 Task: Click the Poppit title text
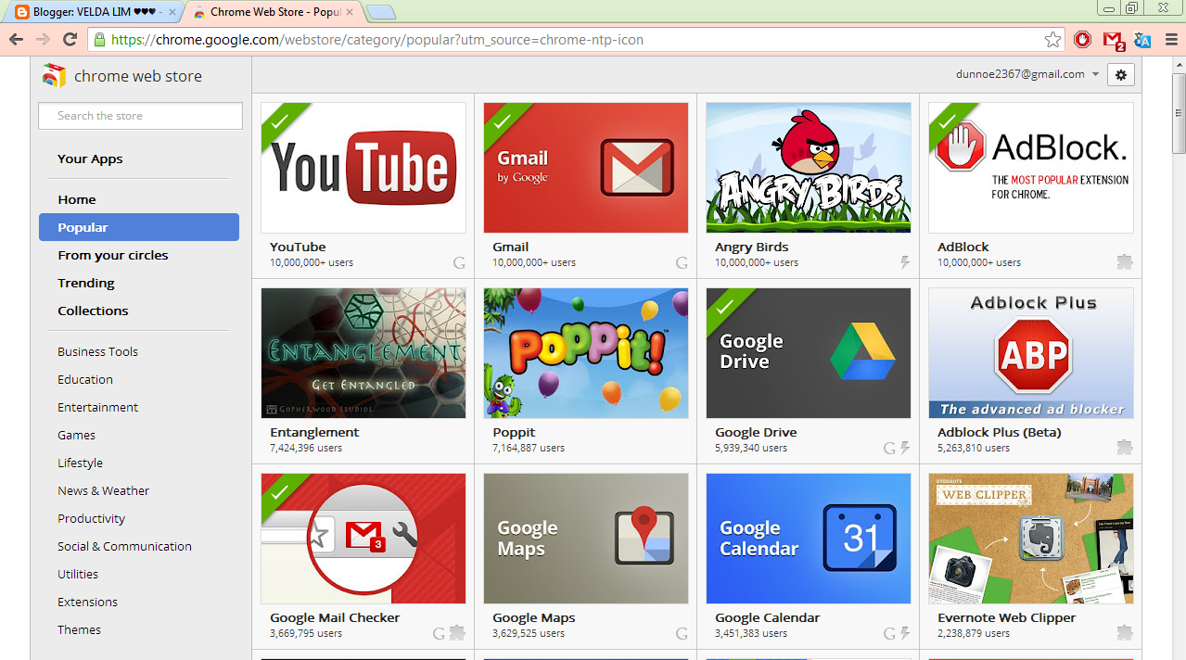514,432
